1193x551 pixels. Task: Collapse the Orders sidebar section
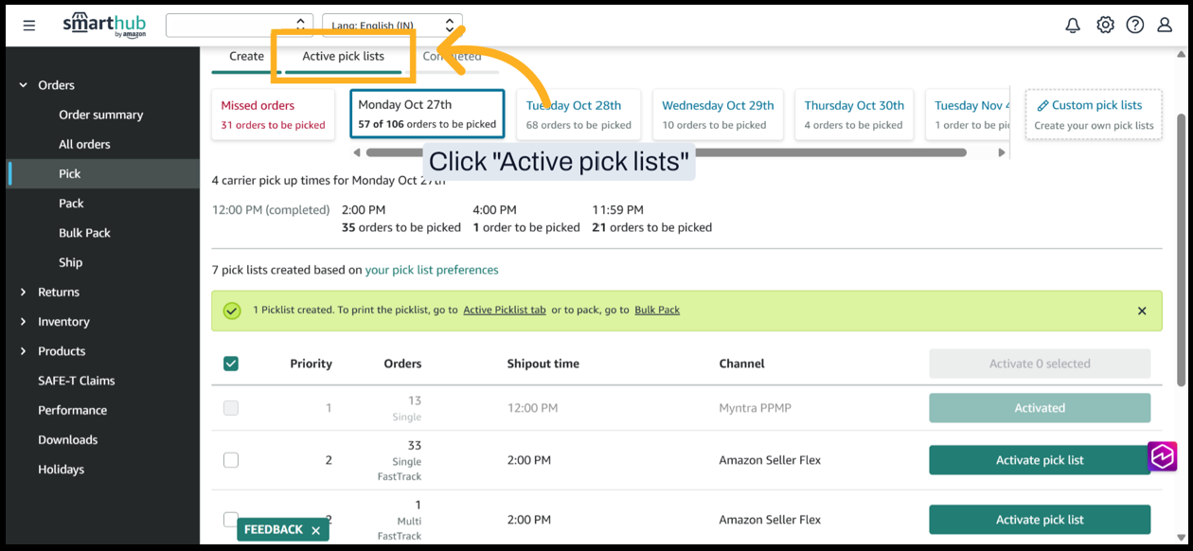click(24, 85)
